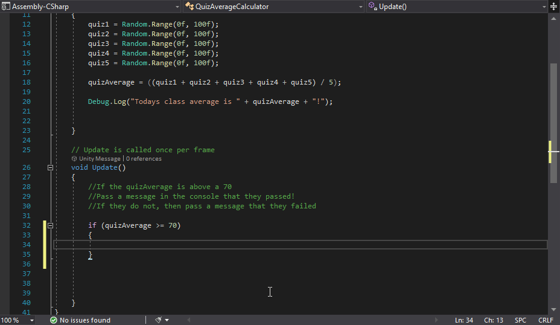Click 'void Update()' declaration text

click(x=98, y=167)
